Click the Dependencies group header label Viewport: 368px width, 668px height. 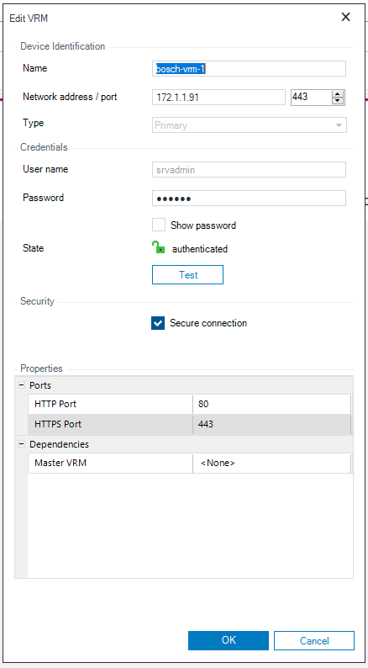coord(59,444)
